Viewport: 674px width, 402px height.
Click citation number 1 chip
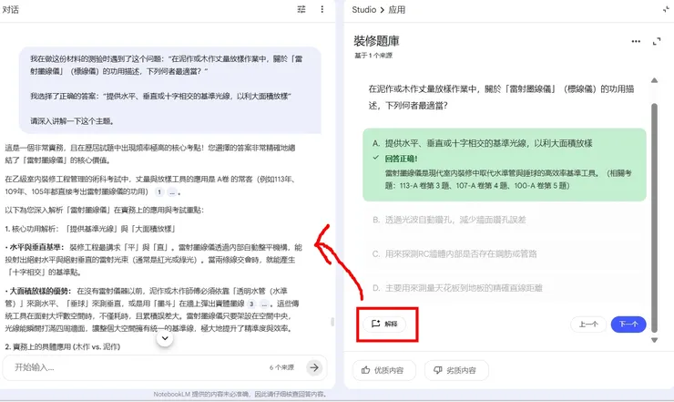coord(159,192)
